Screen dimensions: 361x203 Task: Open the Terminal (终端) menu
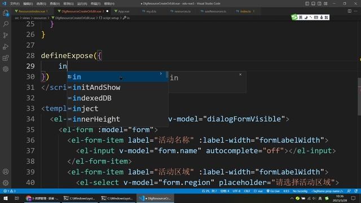point(95,4)
